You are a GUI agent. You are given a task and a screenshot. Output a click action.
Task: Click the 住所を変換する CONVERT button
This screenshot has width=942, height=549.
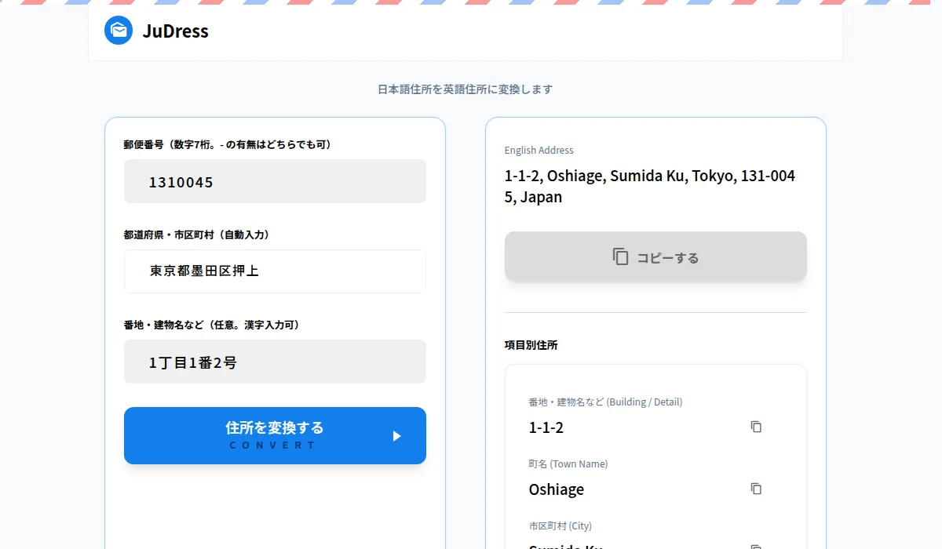(x=275, y=435)
